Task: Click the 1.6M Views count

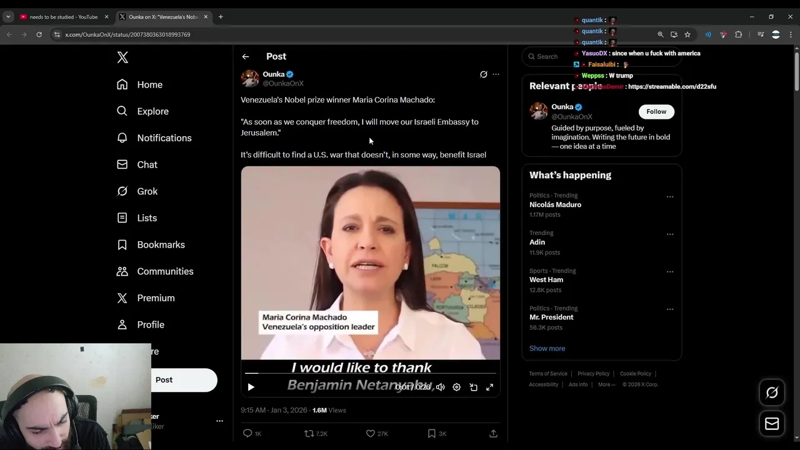Action: pos(329,411)
